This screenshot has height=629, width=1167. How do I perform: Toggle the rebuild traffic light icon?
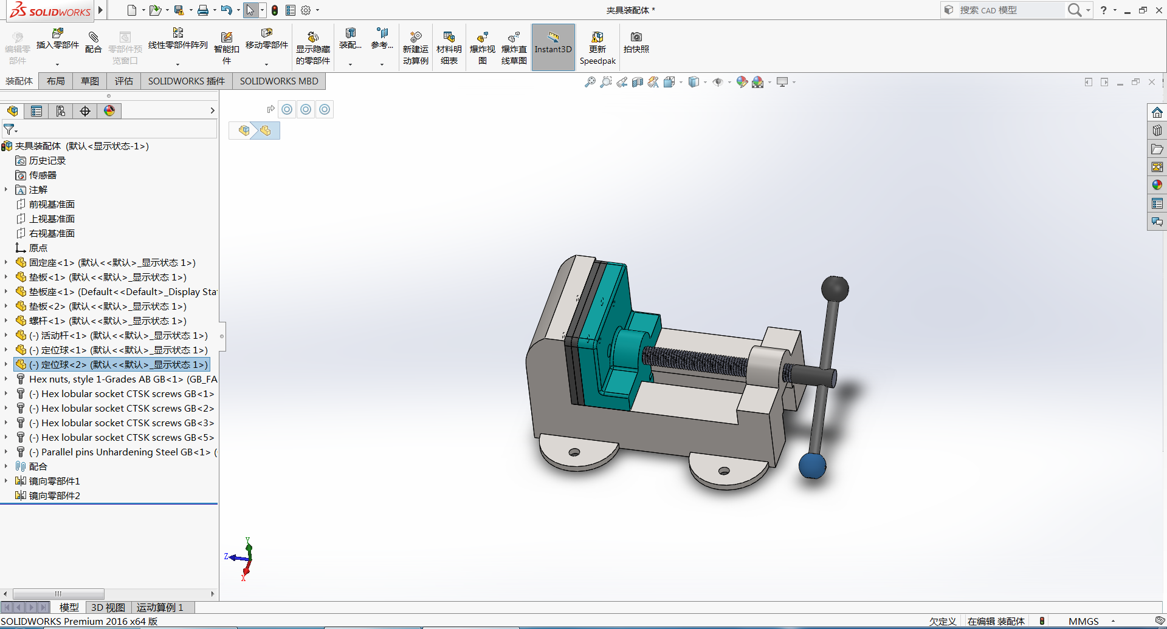pos(275,10)
